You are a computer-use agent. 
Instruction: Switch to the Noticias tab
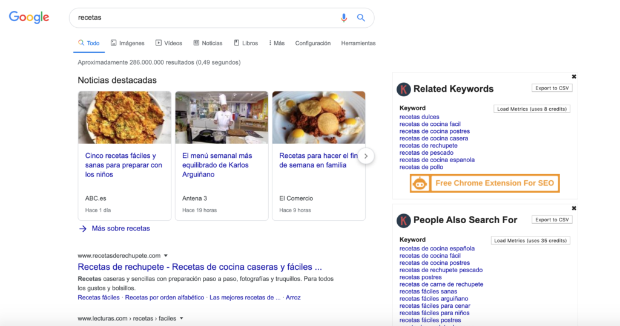click(x=208, y=43)
